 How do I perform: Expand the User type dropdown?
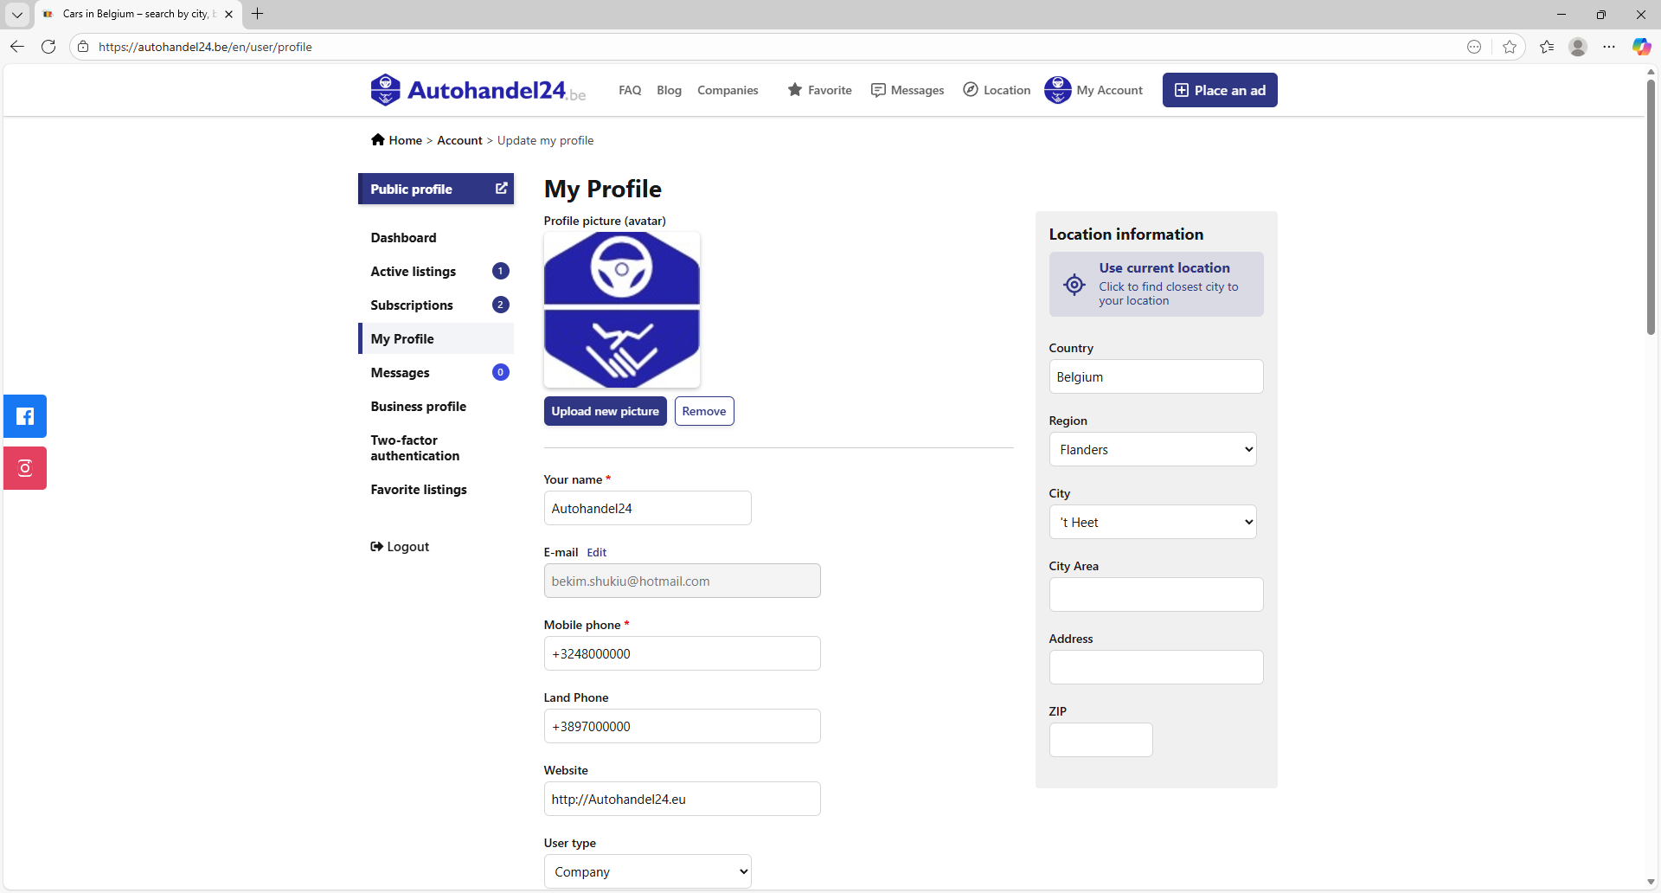[x=647, y=872]
